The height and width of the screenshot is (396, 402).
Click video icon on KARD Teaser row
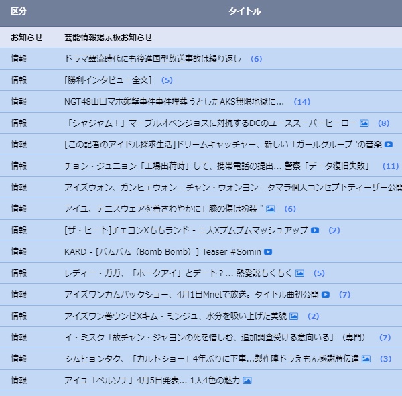pyautogui.click(x=268, y=251)
